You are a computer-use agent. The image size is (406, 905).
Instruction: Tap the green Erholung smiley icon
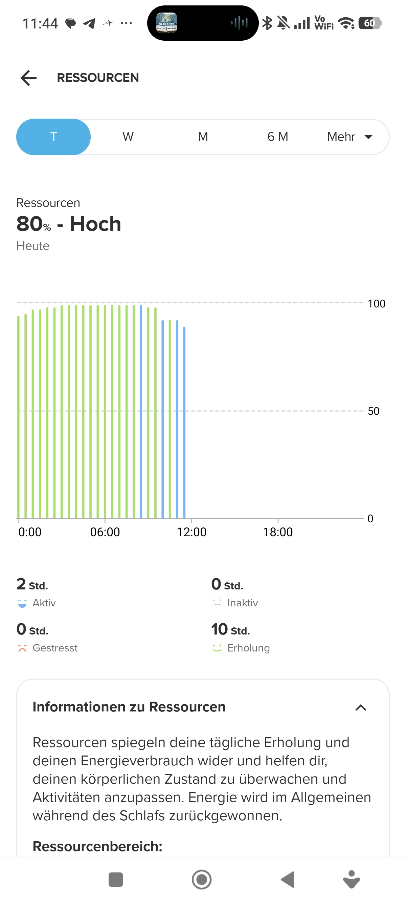click(x=217, y=648)
